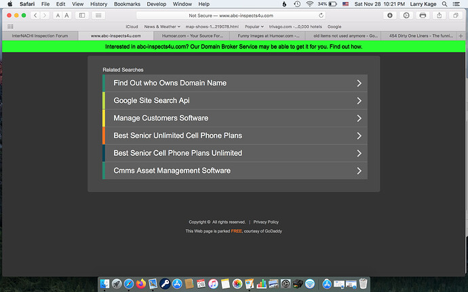Open the Develop menu
The image size is (468, 292).
(157, 4)
